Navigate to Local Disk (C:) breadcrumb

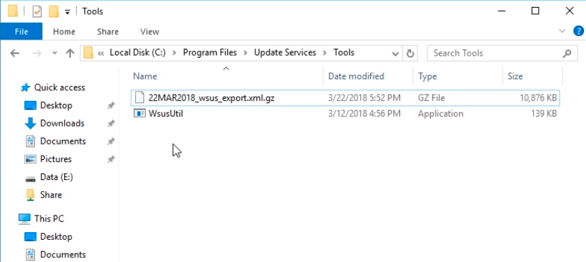(x=137, y=53)
